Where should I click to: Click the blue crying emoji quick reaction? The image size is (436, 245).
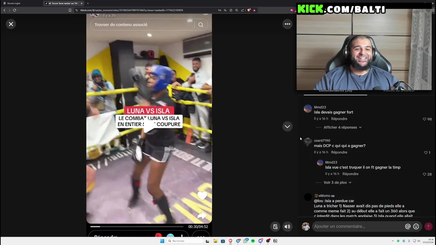pos(170,236)
